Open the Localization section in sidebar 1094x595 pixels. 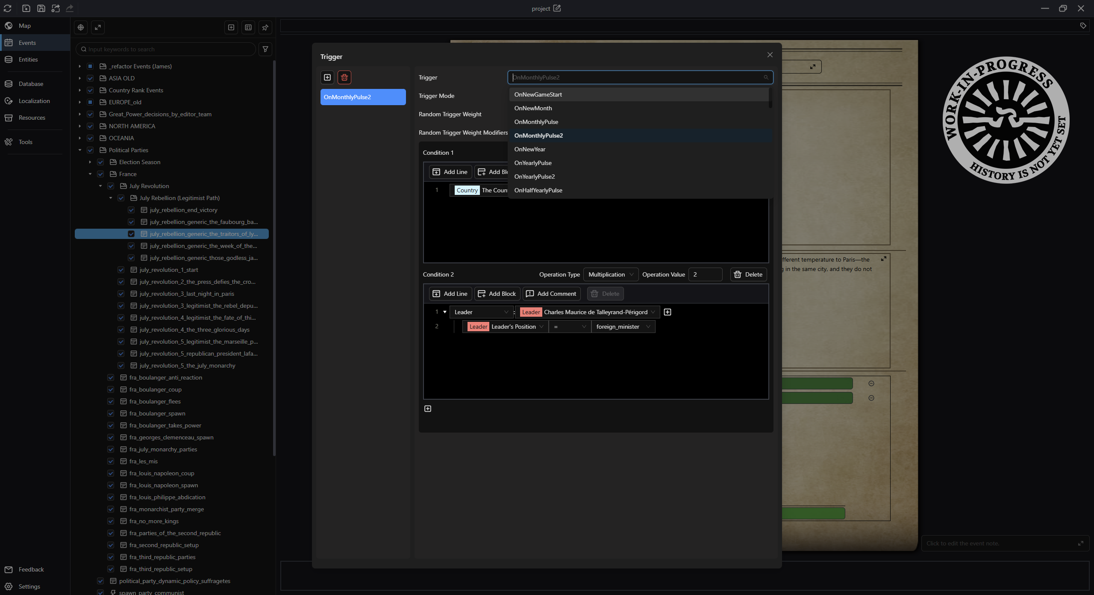pos(34,101)
